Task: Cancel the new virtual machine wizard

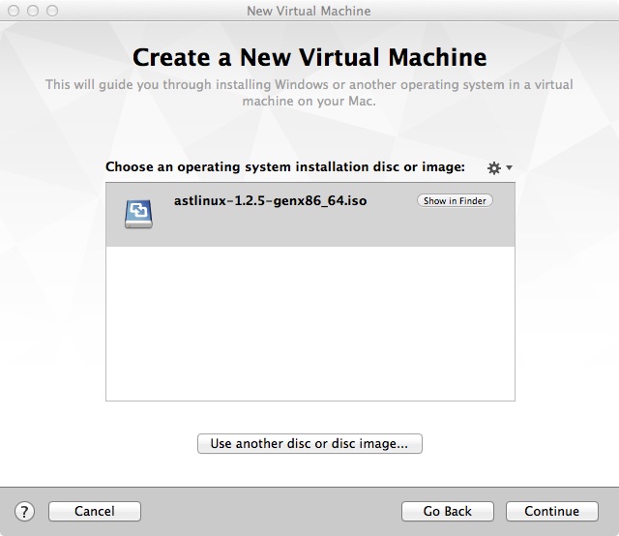Action: pos(95,511)
